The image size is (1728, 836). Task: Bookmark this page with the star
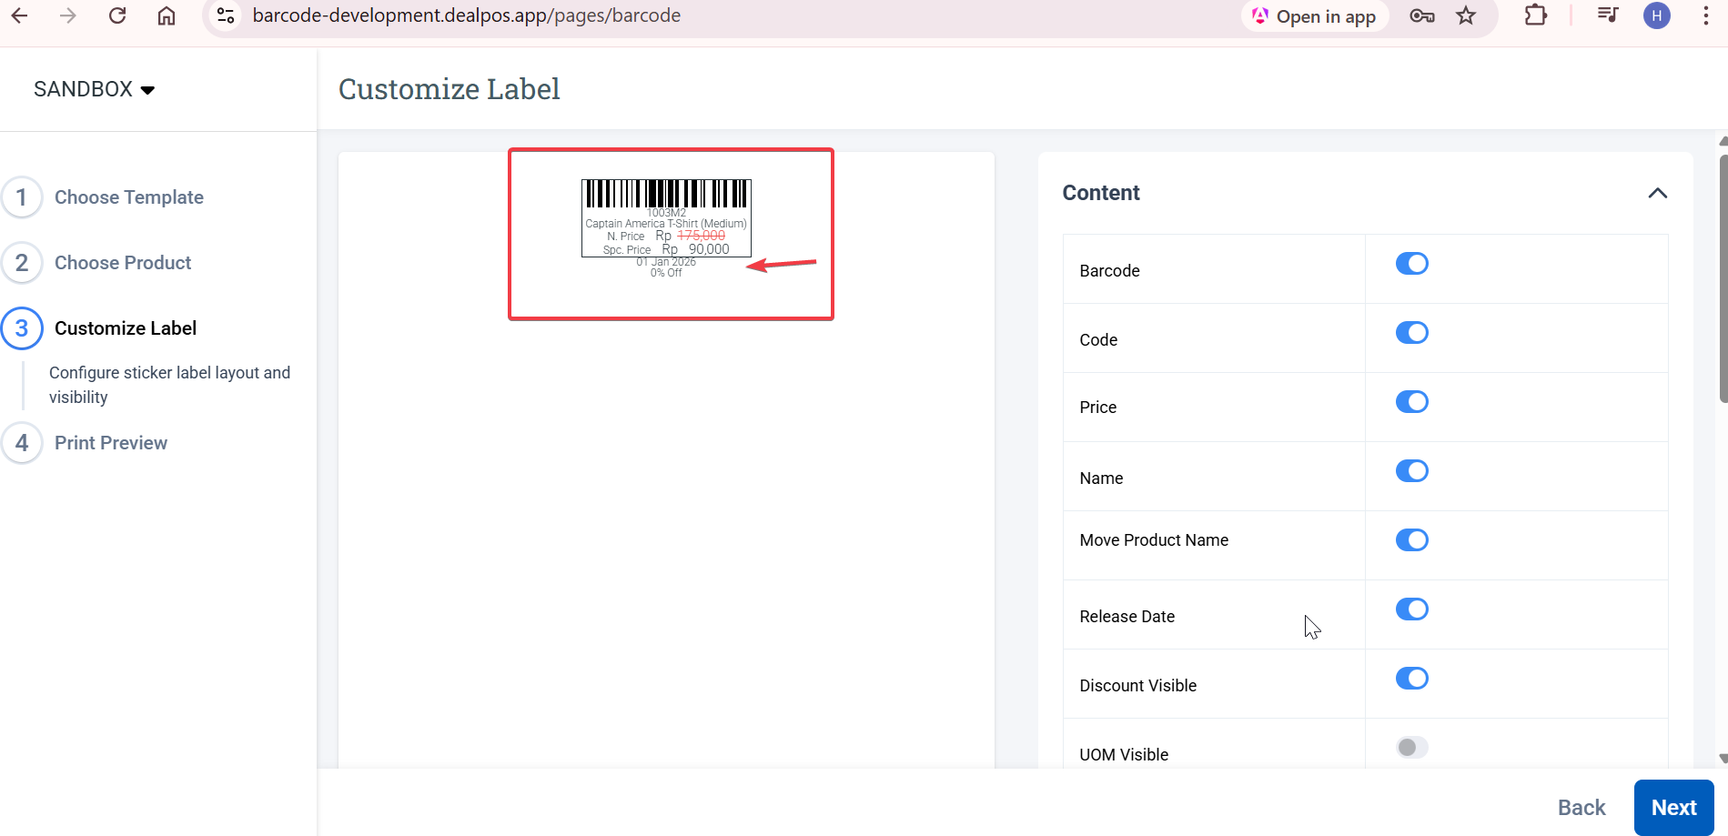pos(1466,15)
